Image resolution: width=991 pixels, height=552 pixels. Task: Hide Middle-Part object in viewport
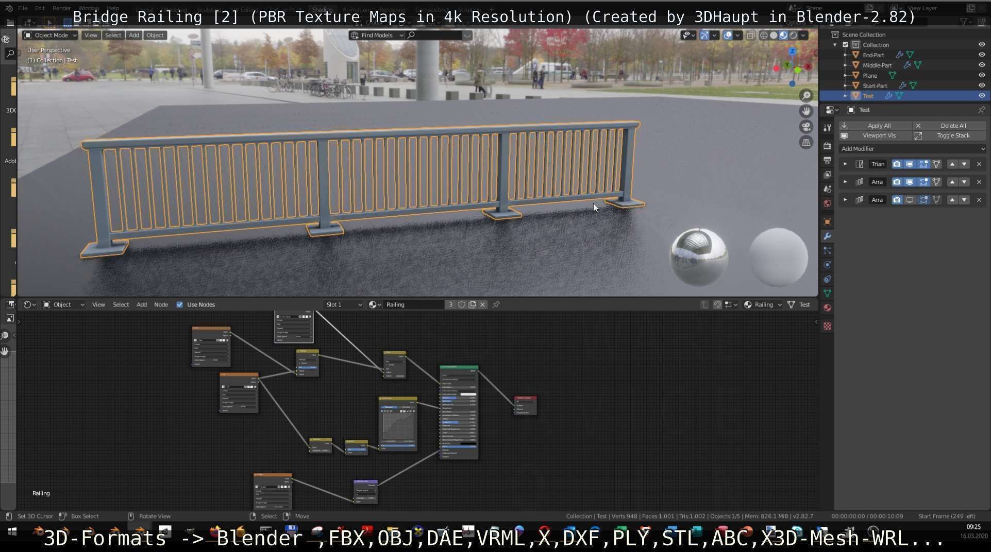pyautogui.click(x=982, y=65)
